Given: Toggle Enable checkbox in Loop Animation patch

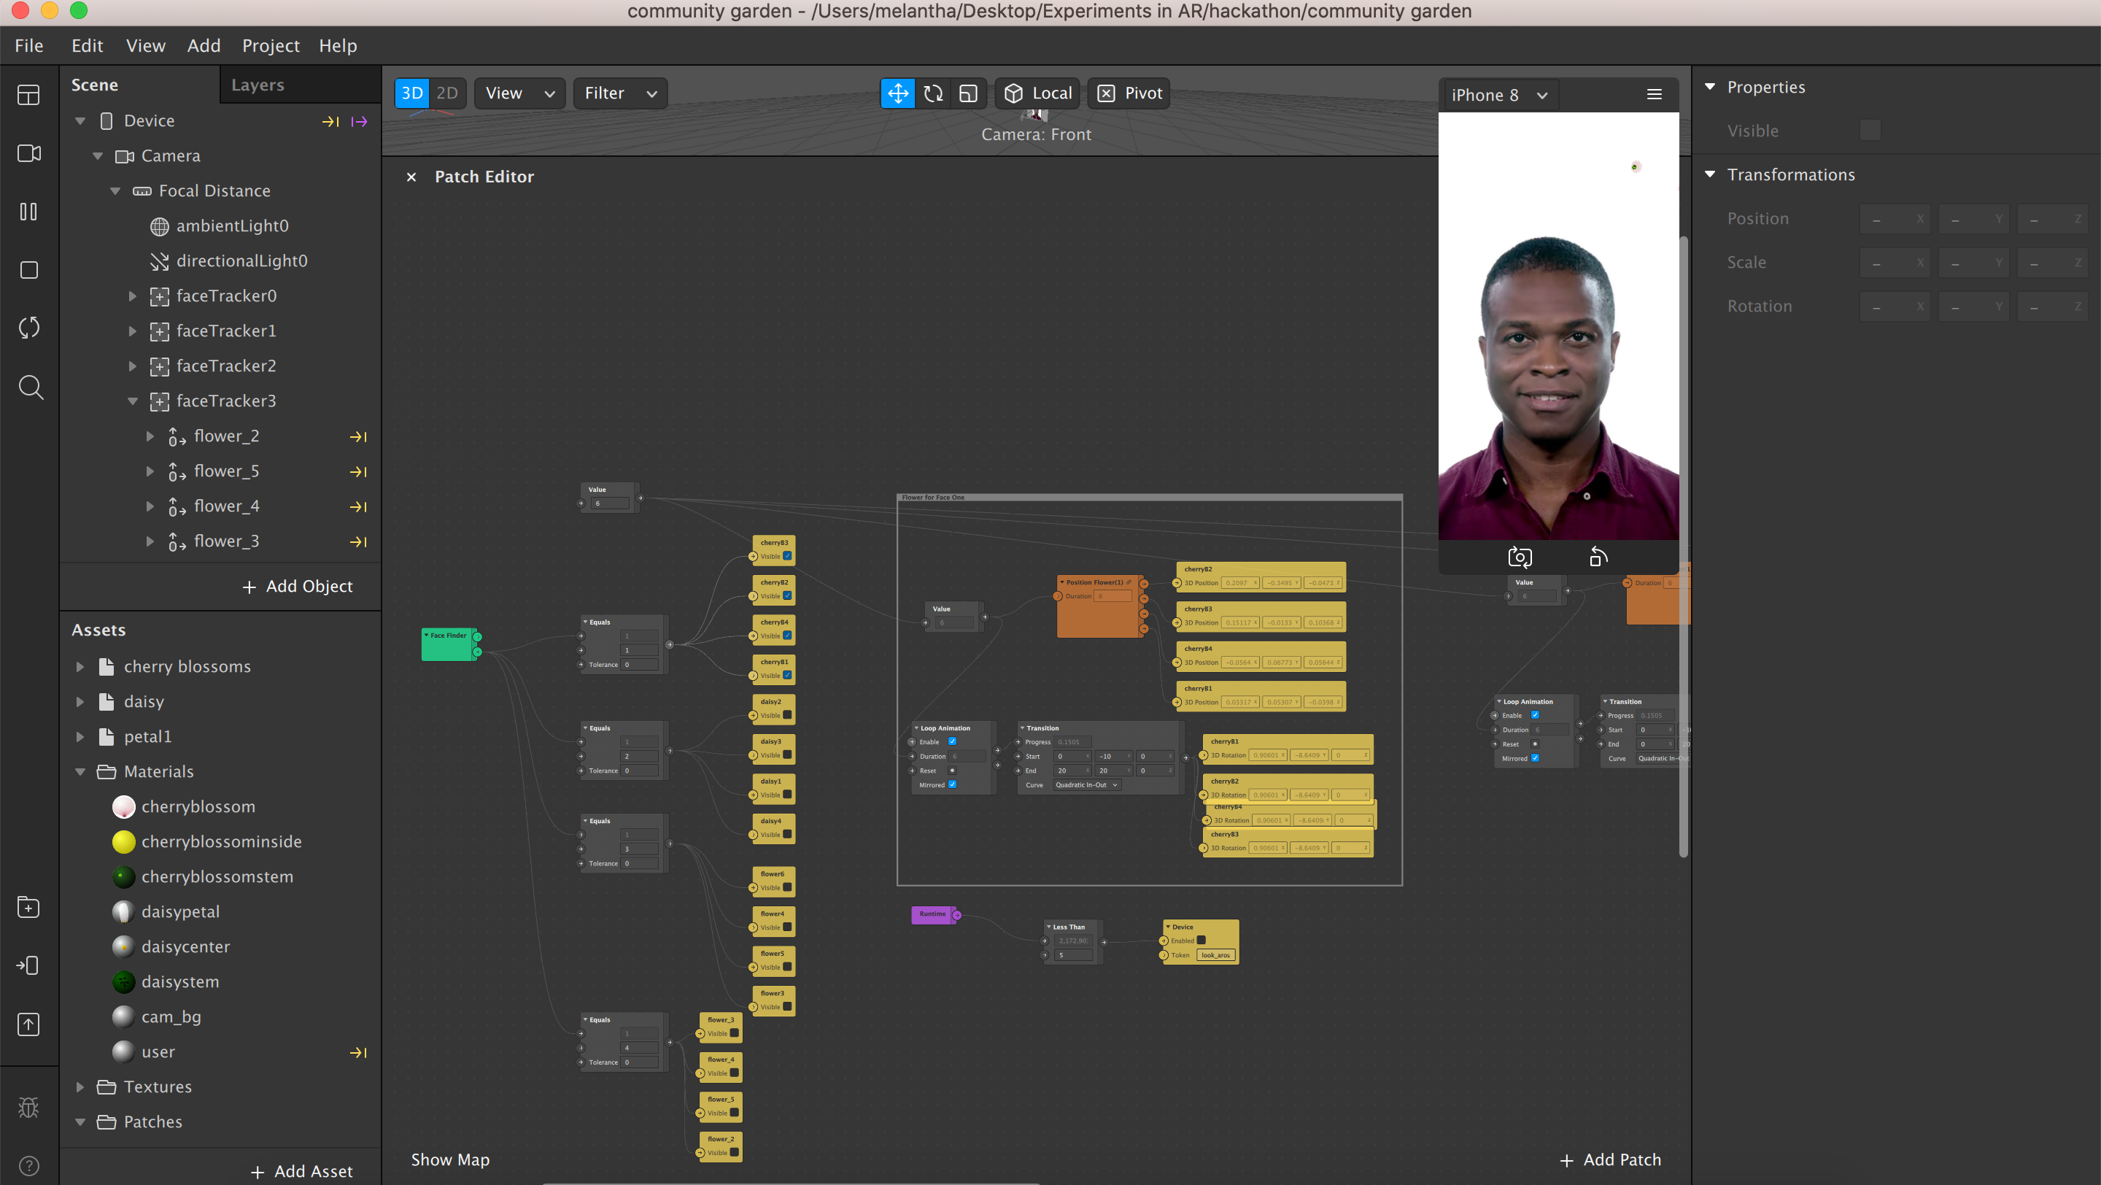Looking at the screenshot, I should [952, 741].
